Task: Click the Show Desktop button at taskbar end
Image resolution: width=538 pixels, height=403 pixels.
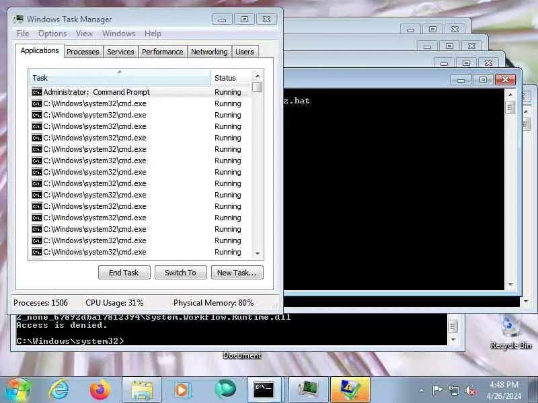Action: click(x=533, y=390)
